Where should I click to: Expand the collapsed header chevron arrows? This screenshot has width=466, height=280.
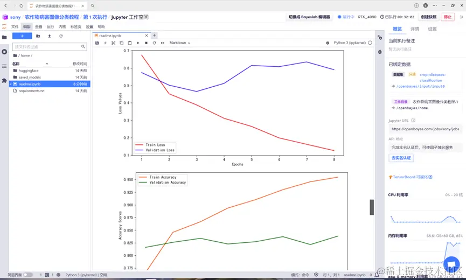click(x=461, y=17)
